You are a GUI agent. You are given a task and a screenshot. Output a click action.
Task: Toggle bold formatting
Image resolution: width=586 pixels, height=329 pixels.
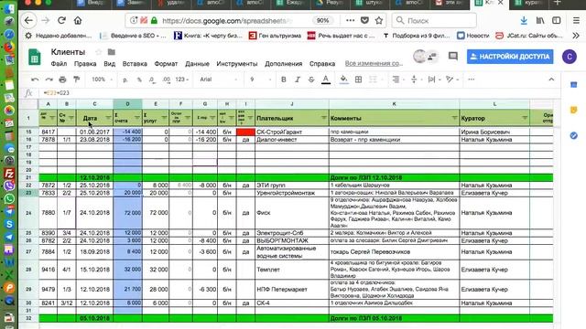click(284, 80)
